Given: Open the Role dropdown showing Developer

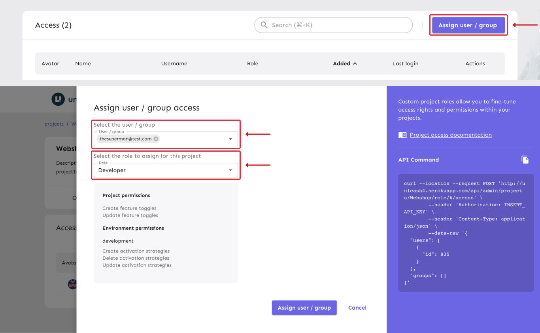Looking at the screenshot, I should pos(230,170).
